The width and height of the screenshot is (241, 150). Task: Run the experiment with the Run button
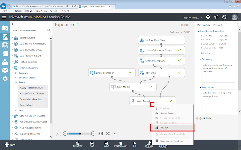pos(135,144)
